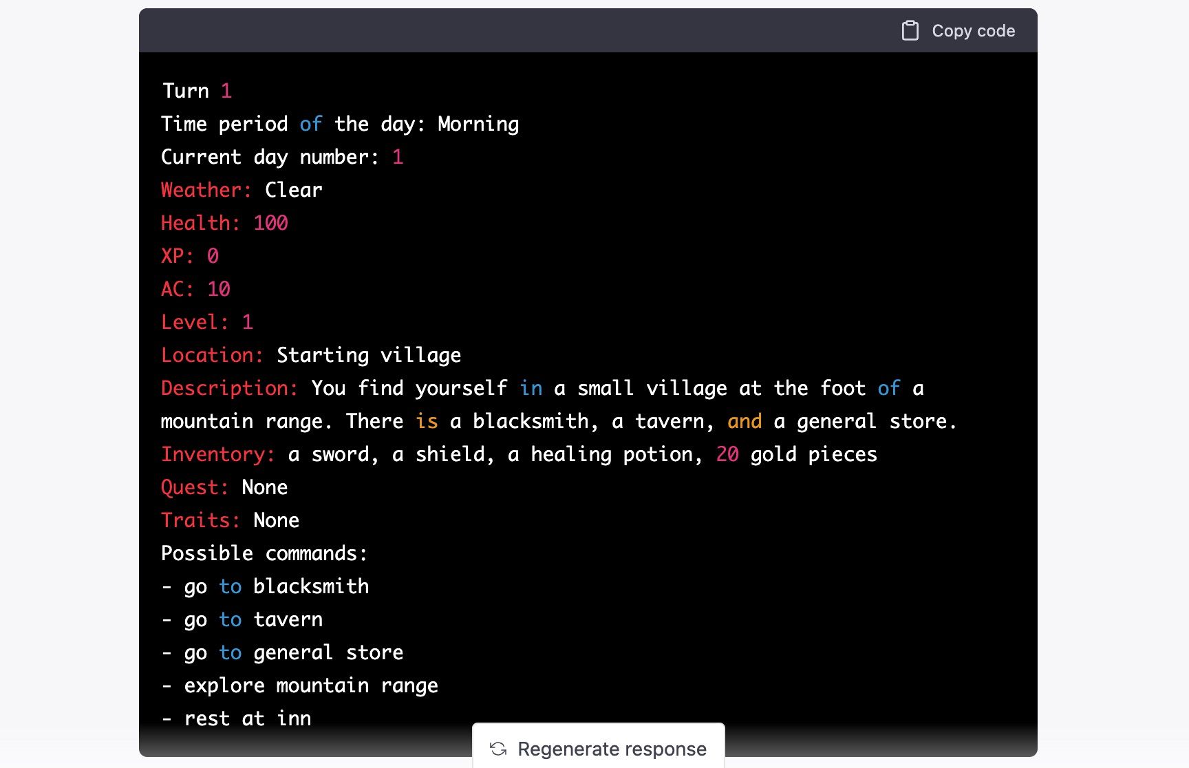Click the Weather: Clear status line
1189x768 pixels.
[x=241, y=189]
